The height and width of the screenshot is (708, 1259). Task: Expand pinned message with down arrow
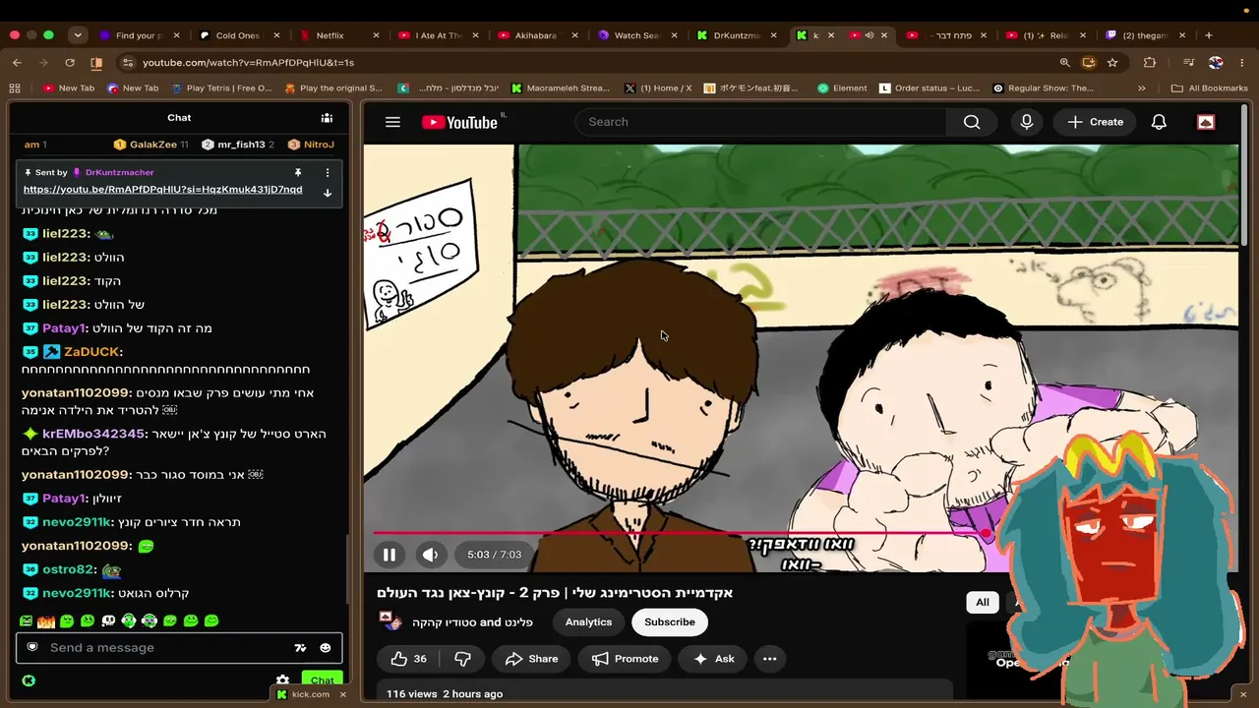click(328, 193)
